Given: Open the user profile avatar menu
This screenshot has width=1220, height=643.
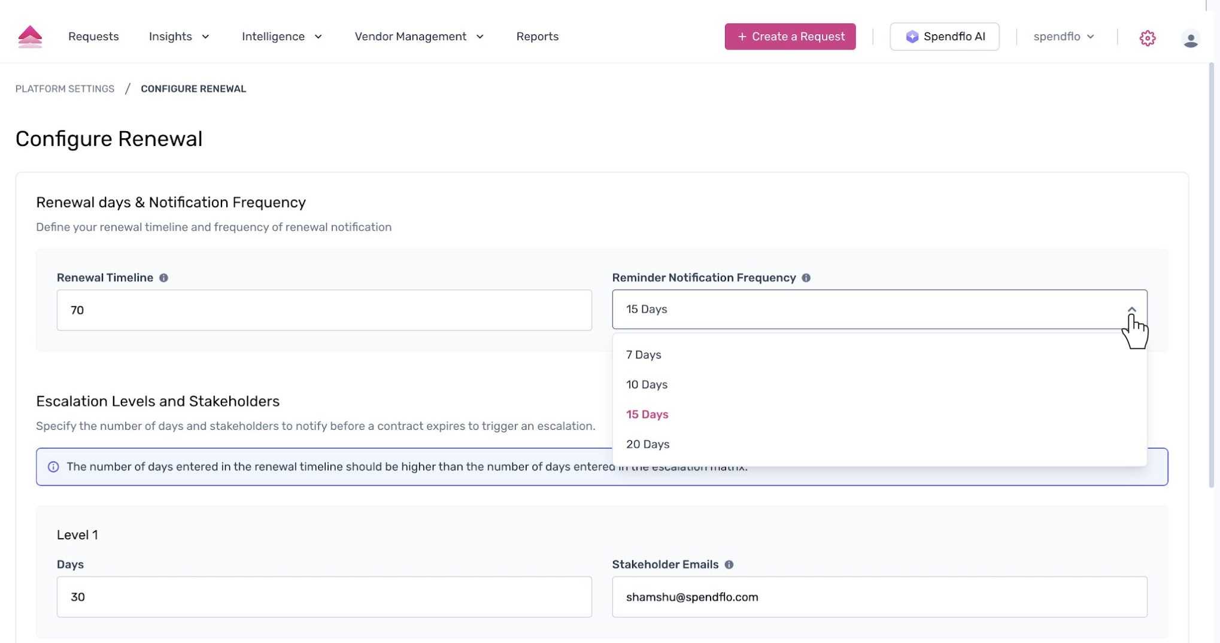Looking at the screenshot, I should [1190, 38].
